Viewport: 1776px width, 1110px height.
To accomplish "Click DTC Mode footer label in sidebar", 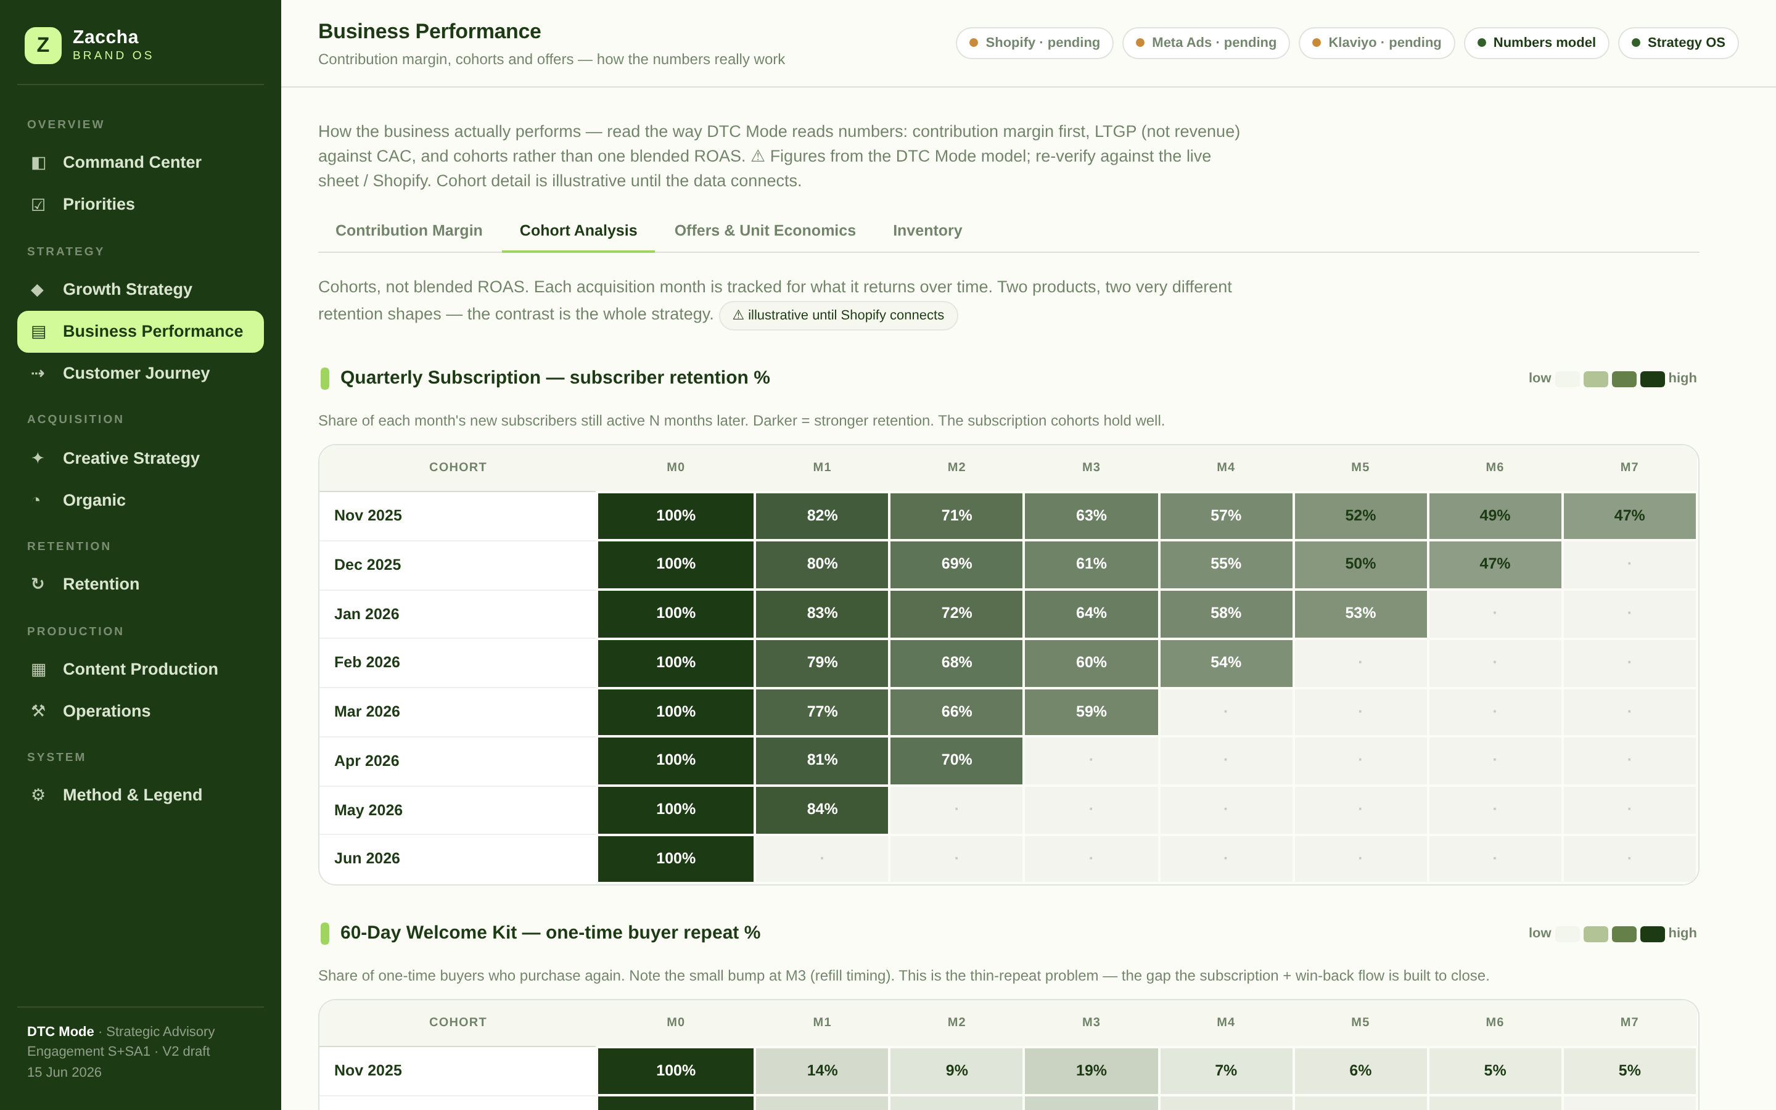I will click(x=60, y=1032).
